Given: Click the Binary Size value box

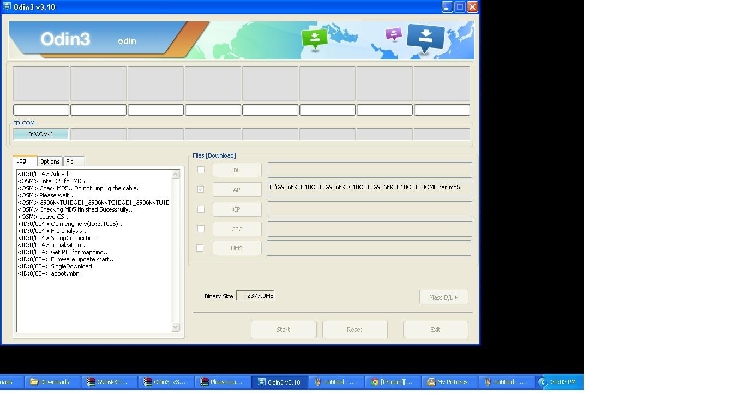Looking at the screenshot, I should tap(255, 296).
